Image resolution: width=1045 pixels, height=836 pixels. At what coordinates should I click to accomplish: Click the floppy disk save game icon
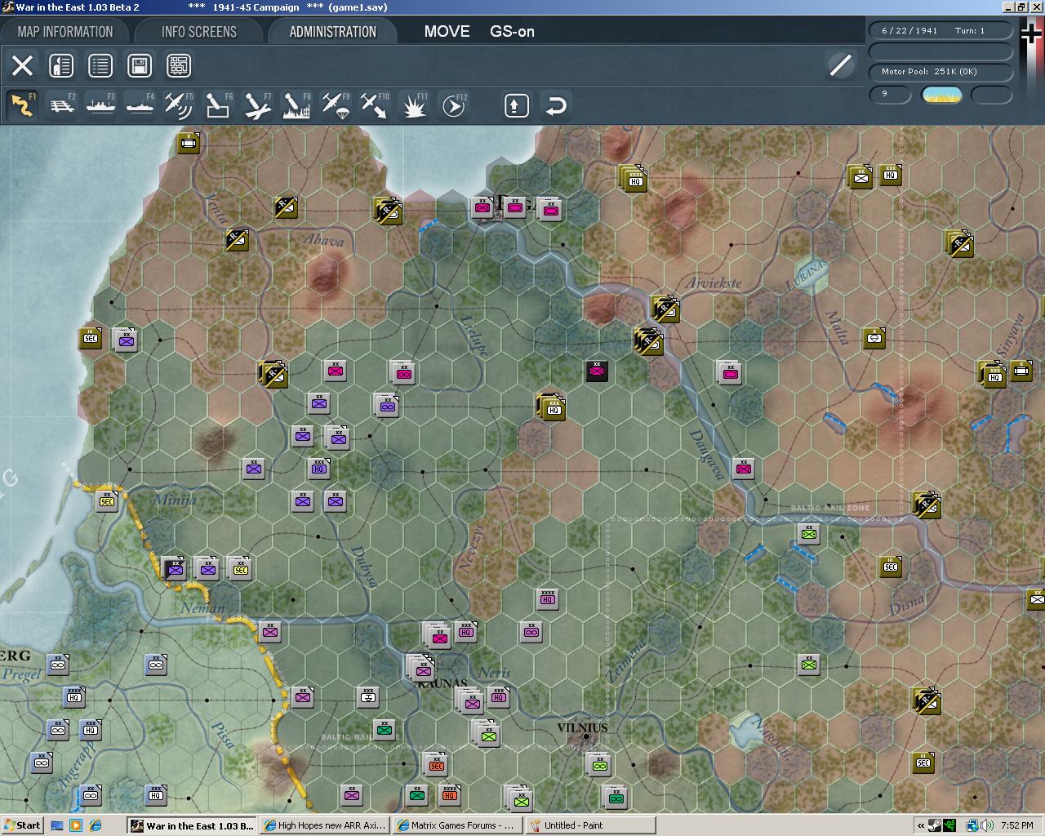pyautogui.click(x=140, y=65)
